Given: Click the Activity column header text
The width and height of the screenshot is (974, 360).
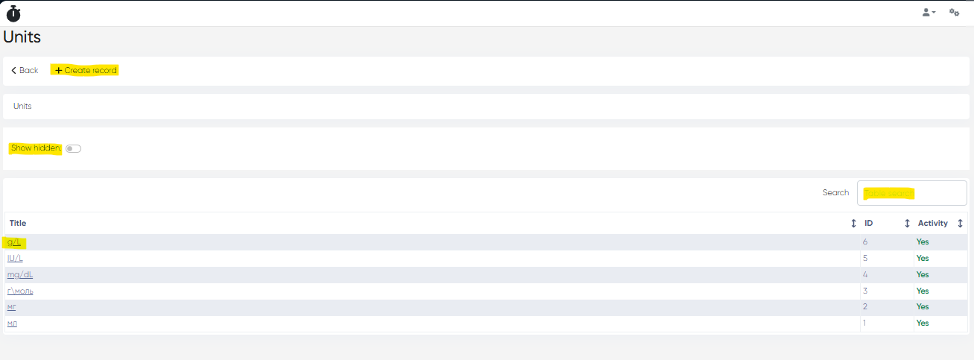Looking at the screenshot, I should (x=932, y=223).
